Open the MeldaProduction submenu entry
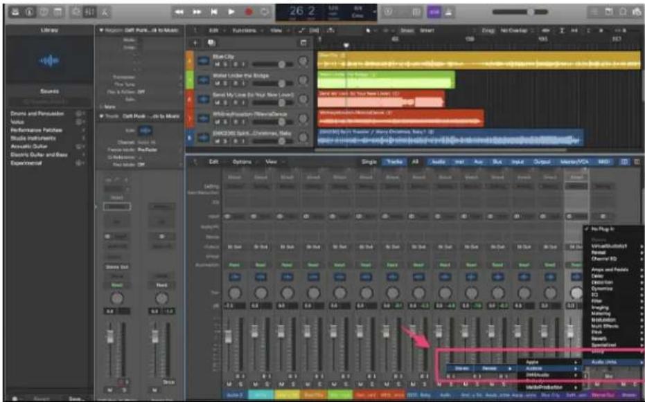This screenshot has width=645, height=402. pyautogui.click(x=549, y=387)
